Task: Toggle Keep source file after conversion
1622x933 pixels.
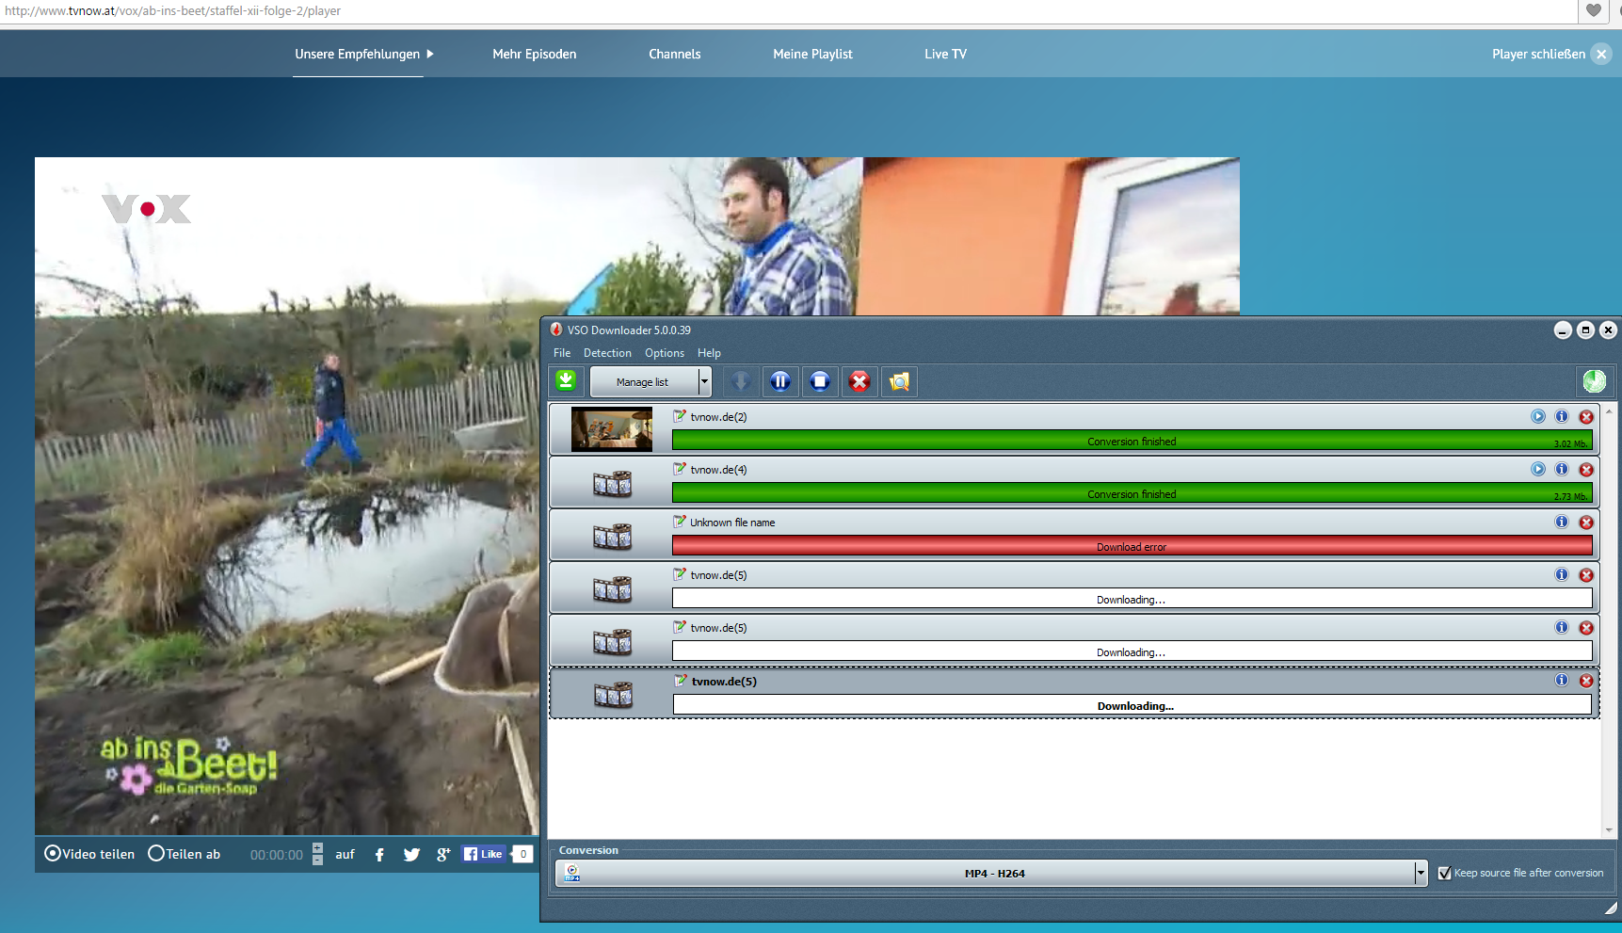Action: pyautogui.click(x=1444, y=873)
